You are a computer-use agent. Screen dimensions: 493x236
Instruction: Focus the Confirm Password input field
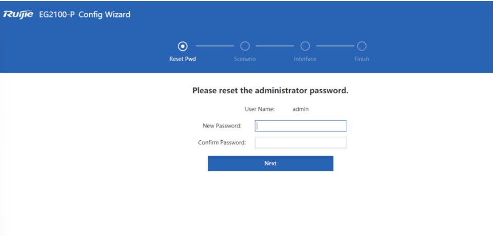[x=300, y=142]
